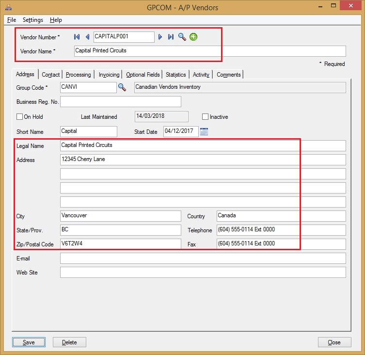
Task: Tick the Inactive checkbox
Action: pyautogui.click(x=205, y=117)
